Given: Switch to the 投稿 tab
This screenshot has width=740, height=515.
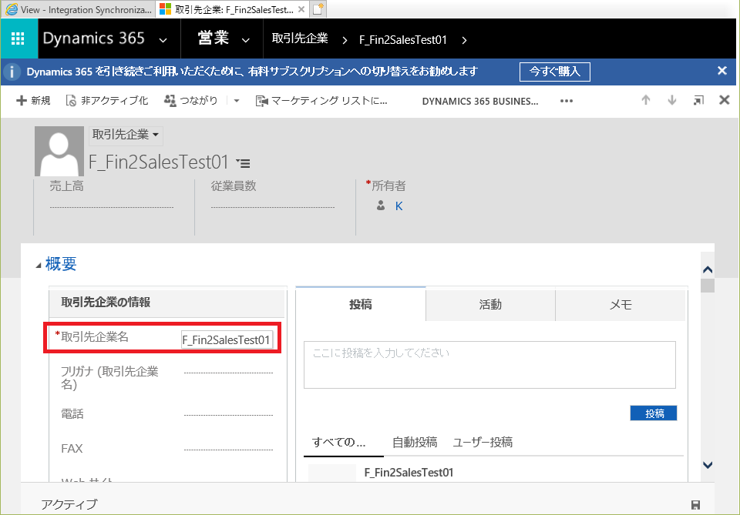Looking at the screenshot, I should click(x=361, y=304).
